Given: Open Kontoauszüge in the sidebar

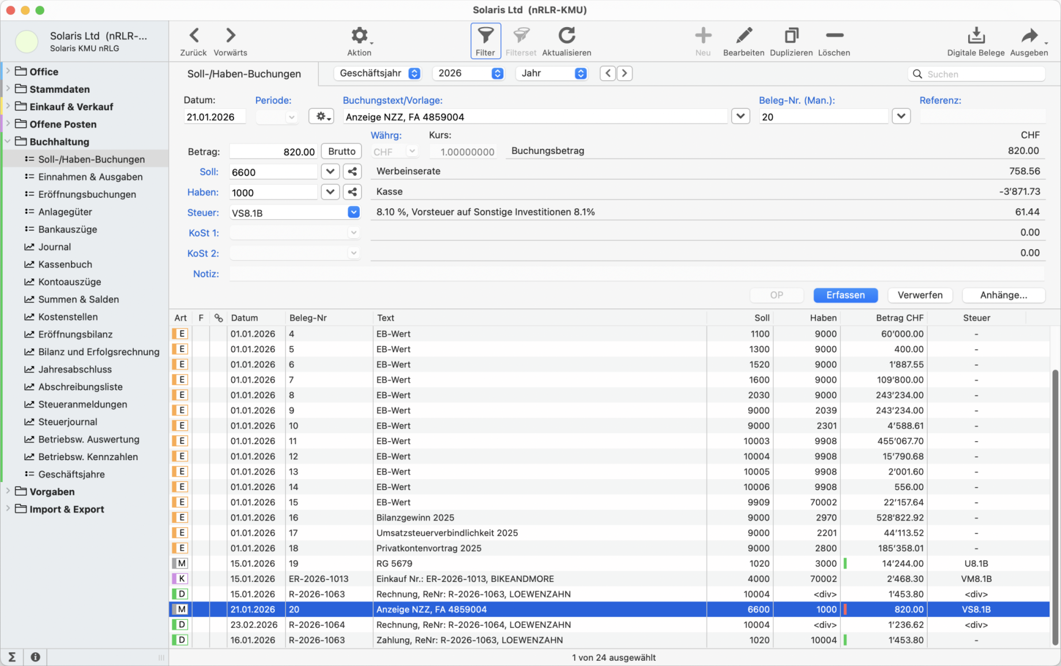Looking at the screenshot, I should click(x=69, y=282).
